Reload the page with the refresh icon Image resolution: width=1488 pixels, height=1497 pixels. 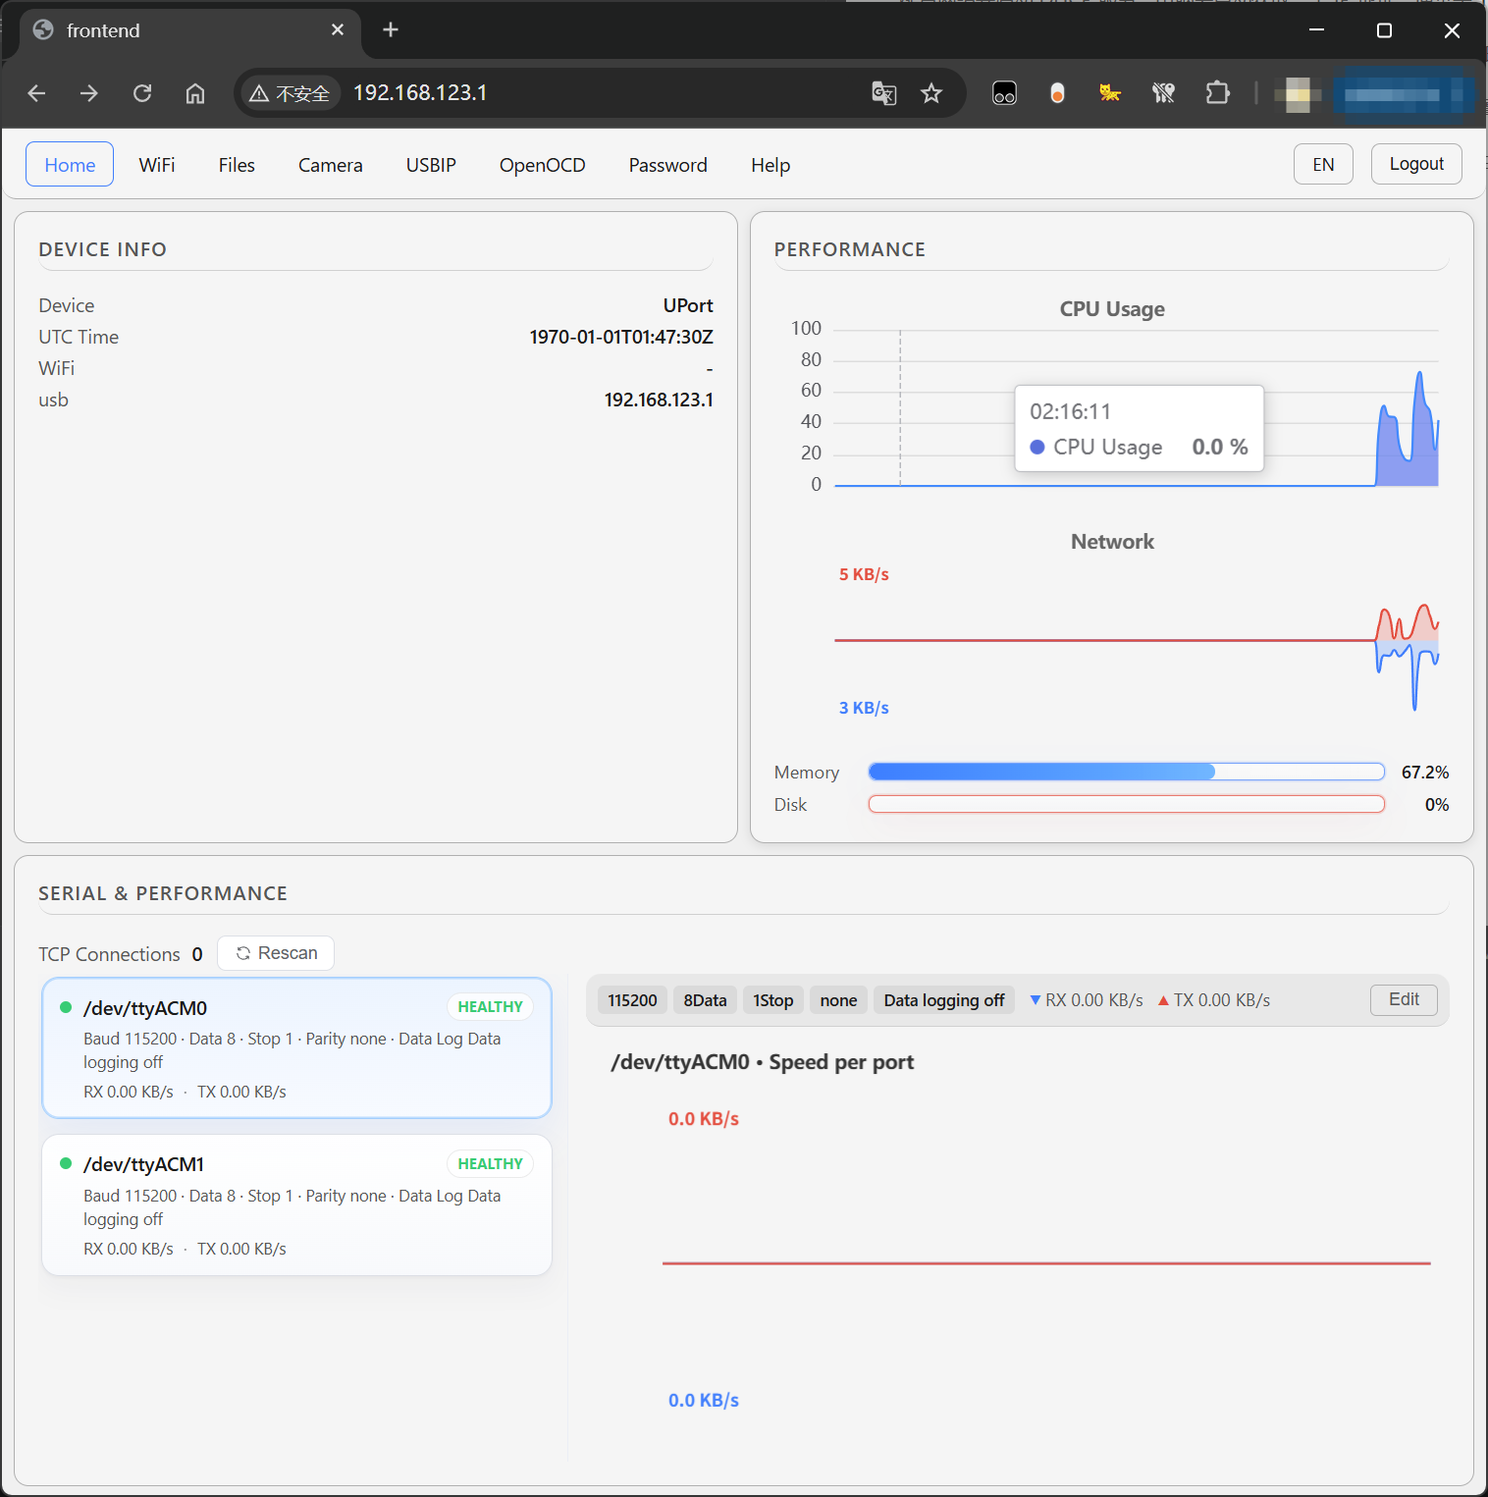tap(142, 93)
